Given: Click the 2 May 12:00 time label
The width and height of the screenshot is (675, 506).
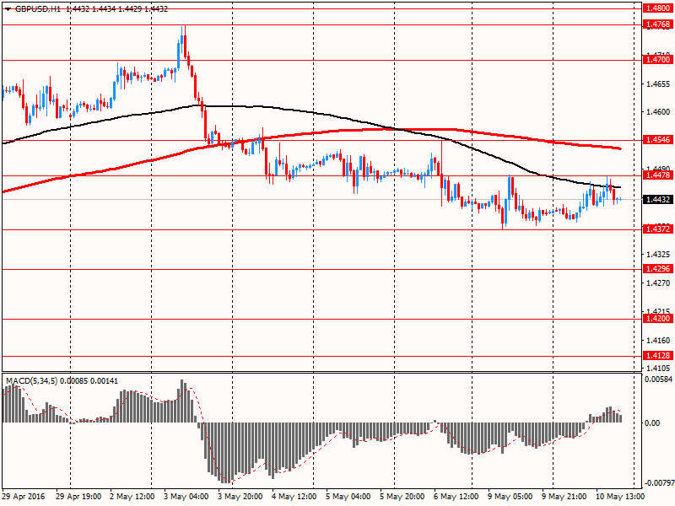Looking at the screenshot, I should 132,497.
